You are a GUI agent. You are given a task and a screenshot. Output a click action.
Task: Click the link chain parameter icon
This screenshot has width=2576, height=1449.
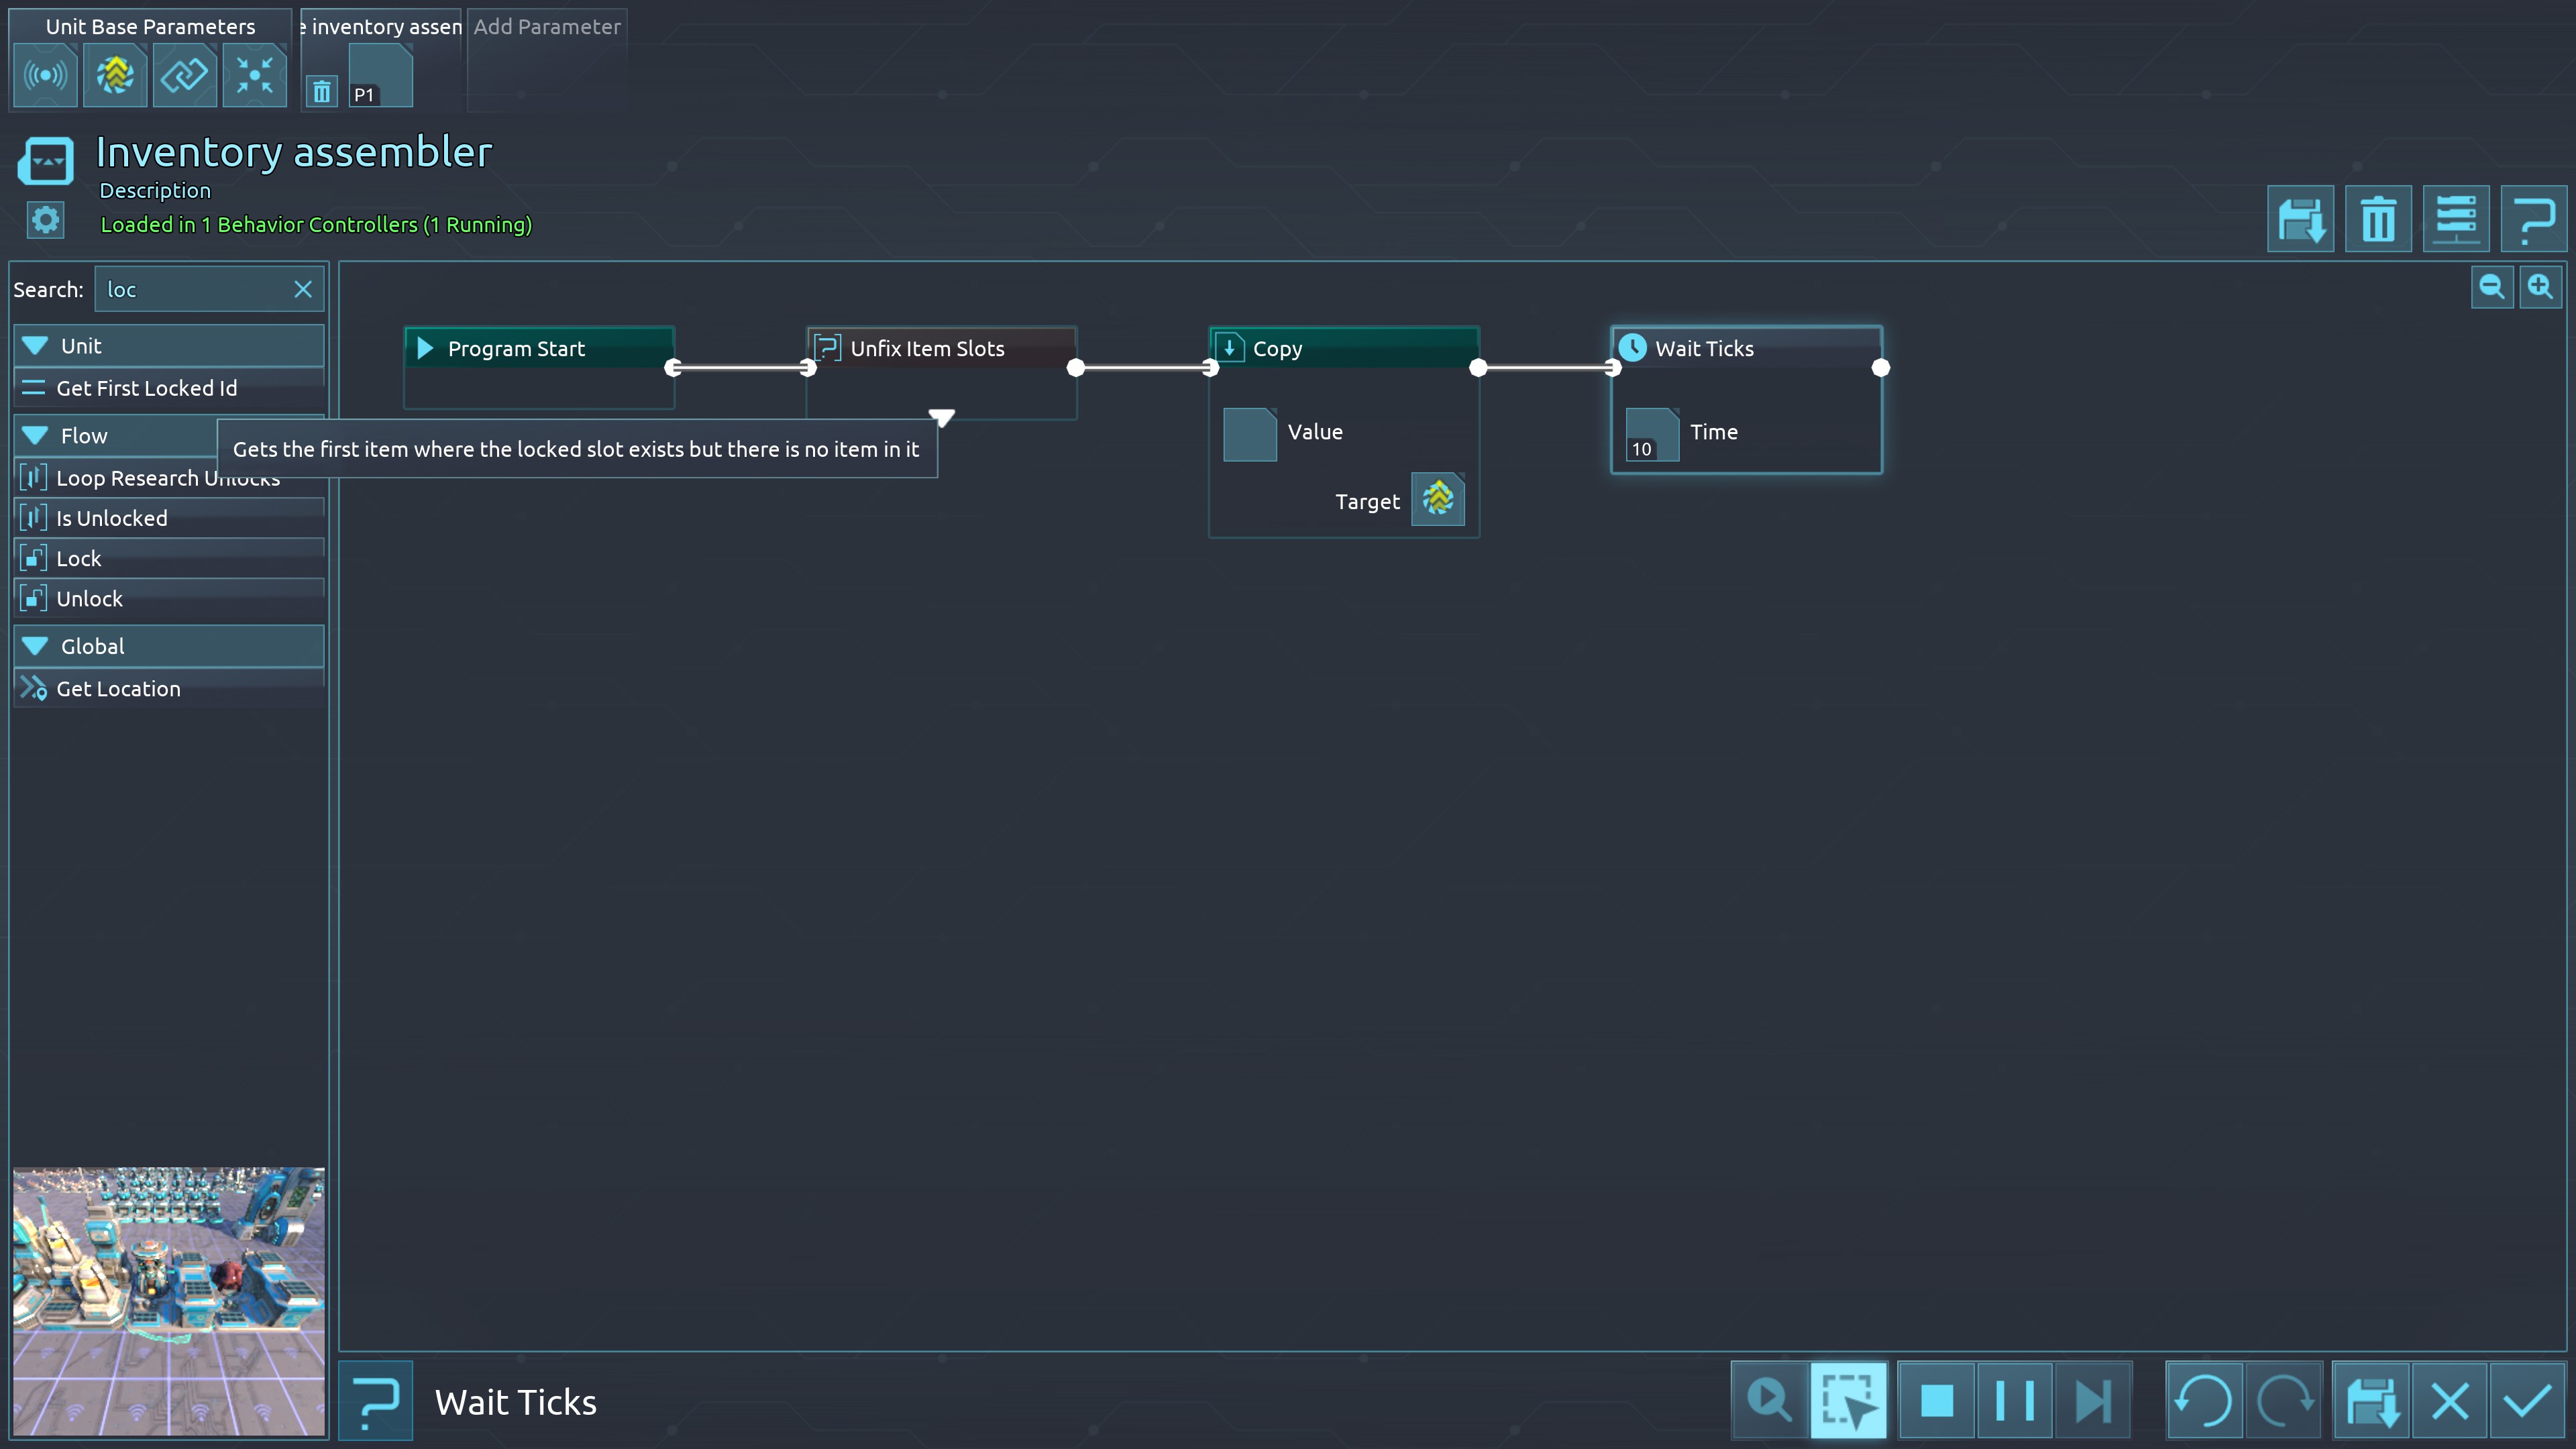184,75
